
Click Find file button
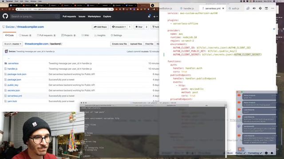point(149,44)
